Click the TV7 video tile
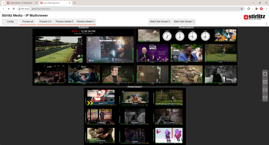269x145 pixels. (187, 74)
